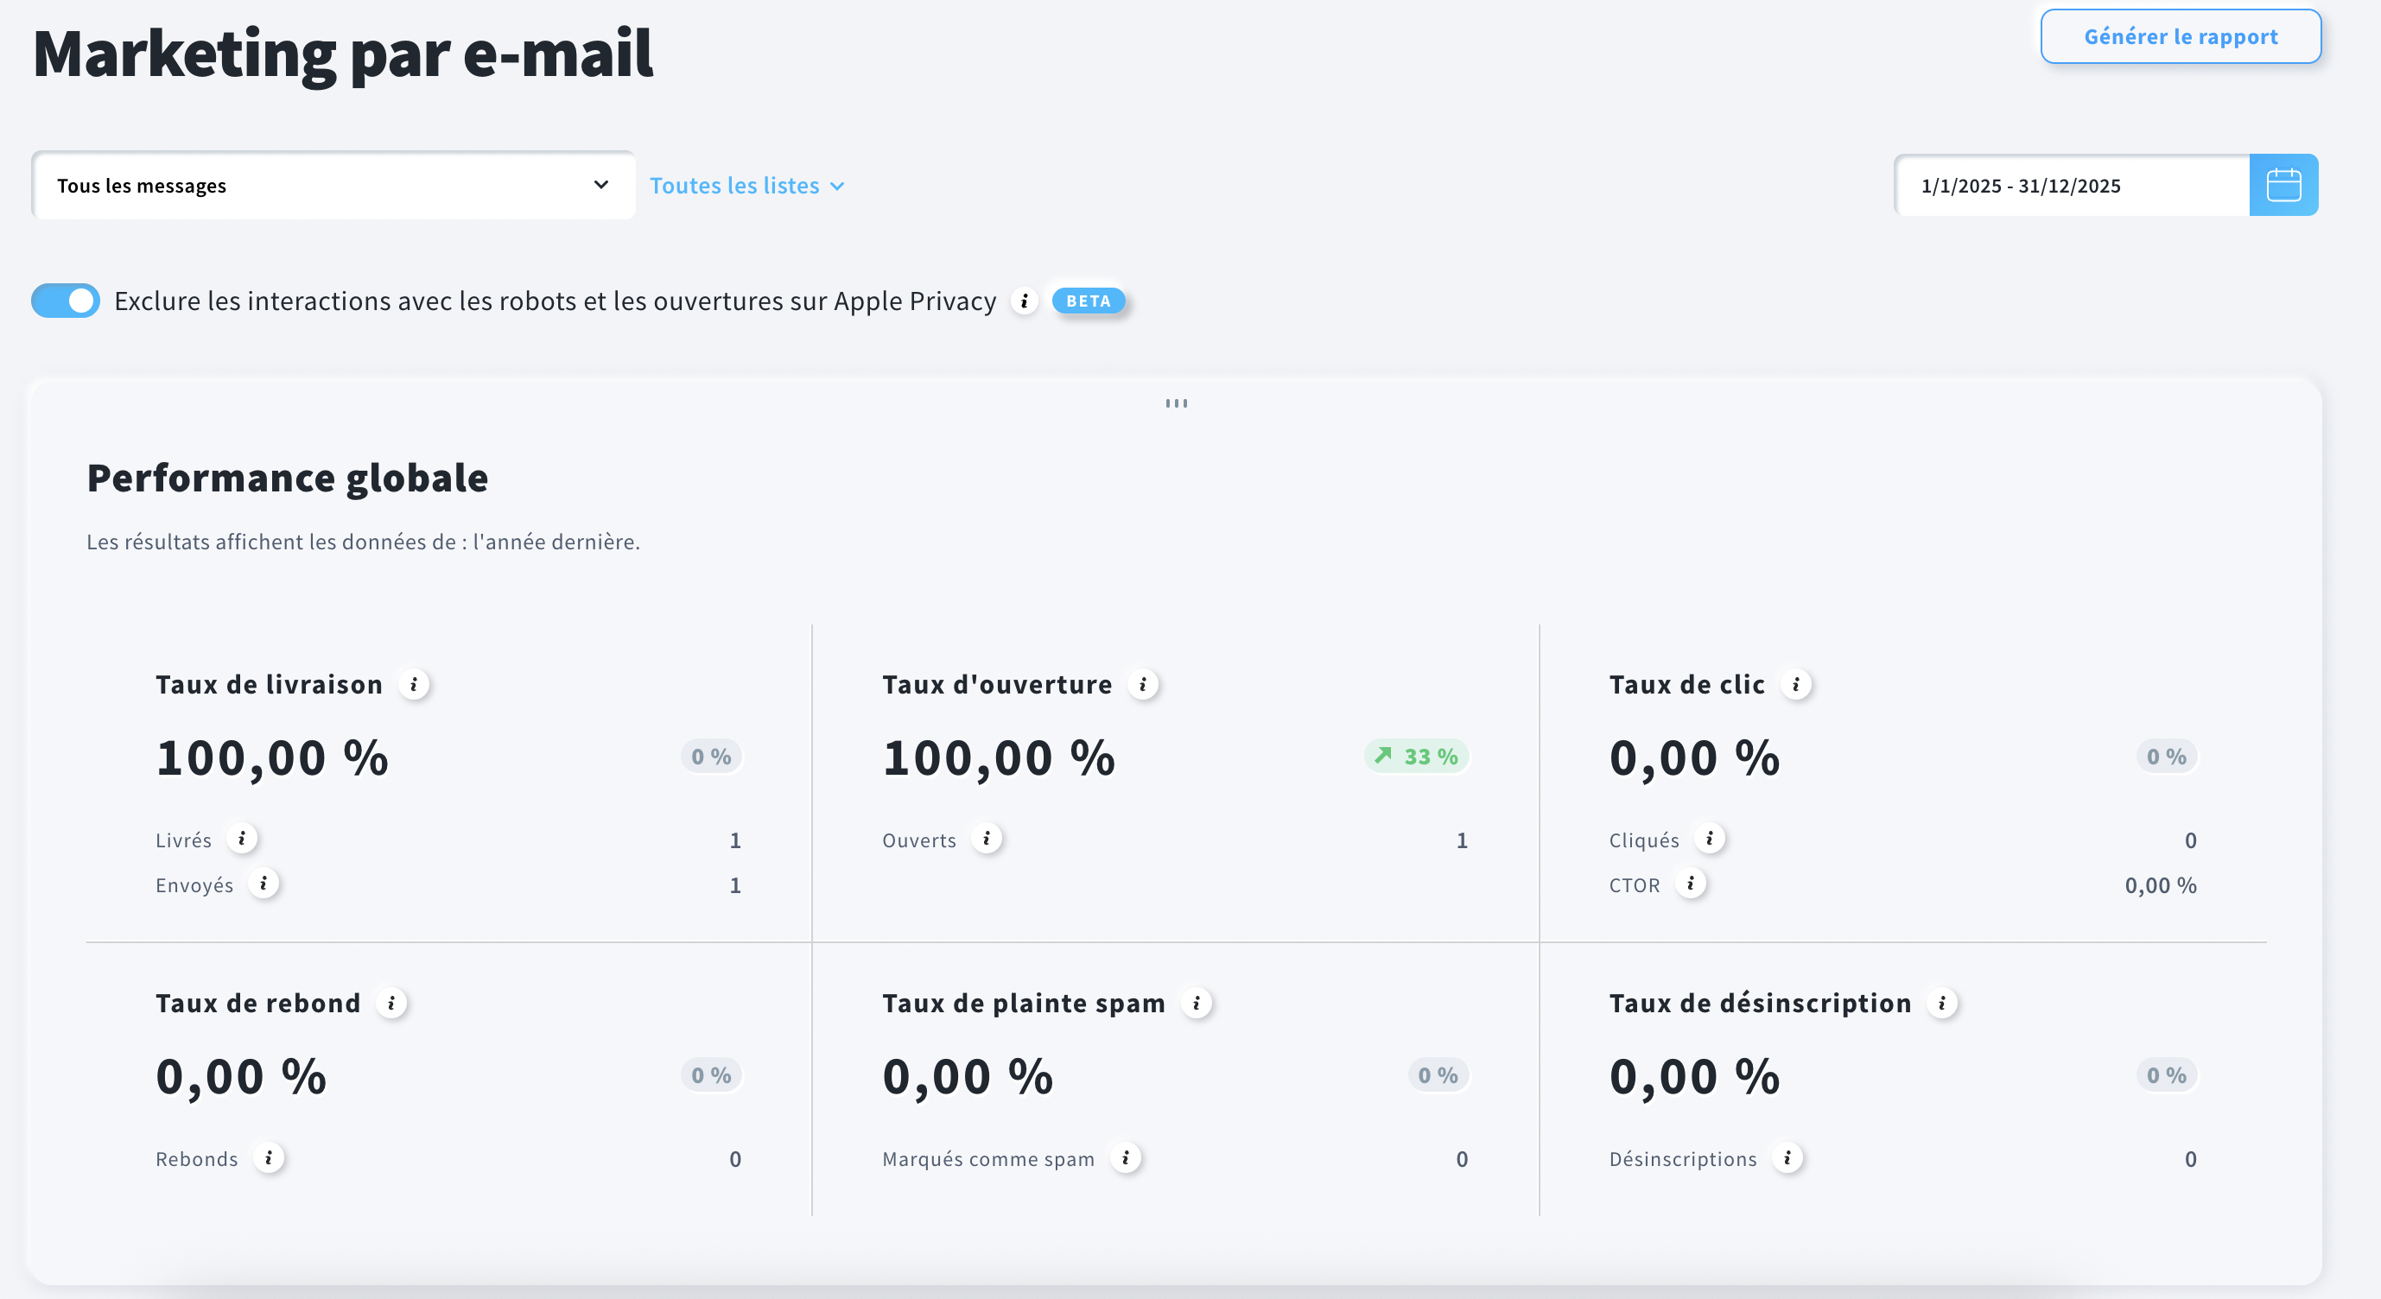This screenshot has width=2381, height=1299.
Task: Open the info tooltip for Taux de rebond
Action: [x=392, y=1004]
